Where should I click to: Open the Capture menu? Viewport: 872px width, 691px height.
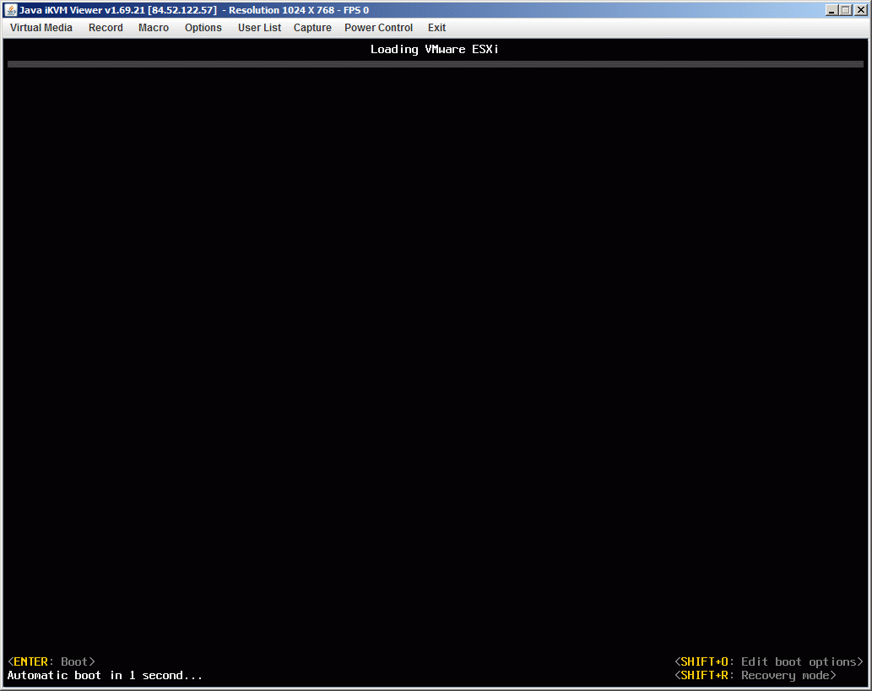(312, 28)
